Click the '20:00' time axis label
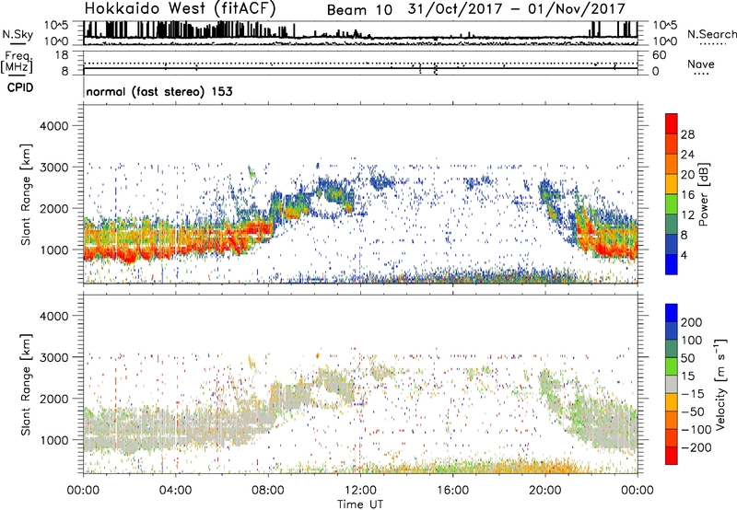The width and height of the screenshot is (737, 510). point(544,491)
